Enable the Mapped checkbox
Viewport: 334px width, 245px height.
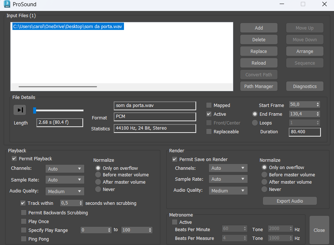coord(209,105)
